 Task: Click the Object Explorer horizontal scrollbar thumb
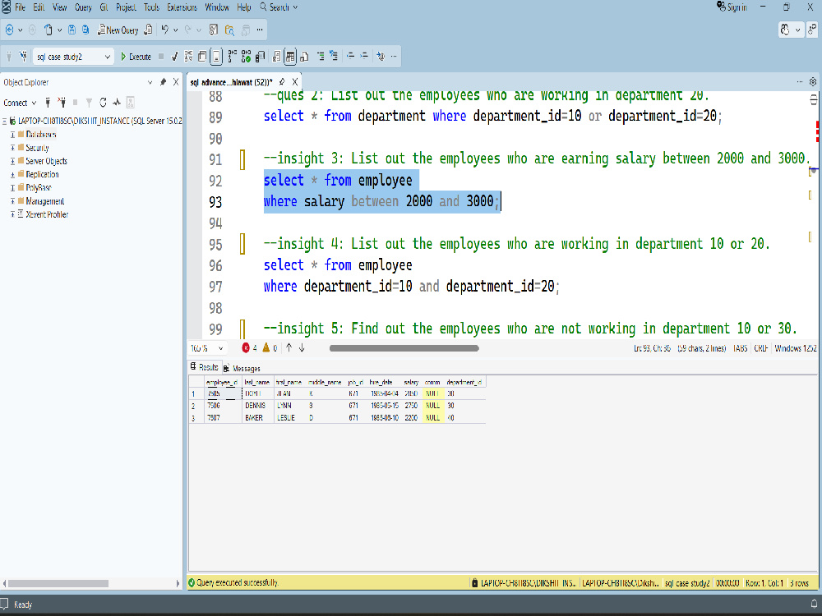click(x=58, y=583)
